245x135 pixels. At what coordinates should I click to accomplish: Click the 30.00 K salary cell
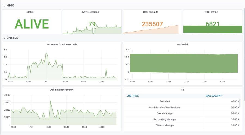click(235, 107)
